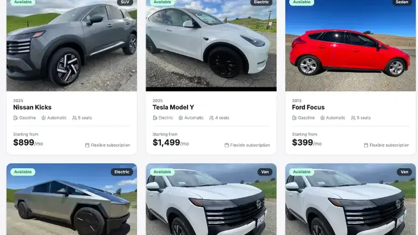The height and width of the screenshot is (235, 418).
Task: Click the seats icon on Tesla Model Y card
Action: (x=211, y=117)
